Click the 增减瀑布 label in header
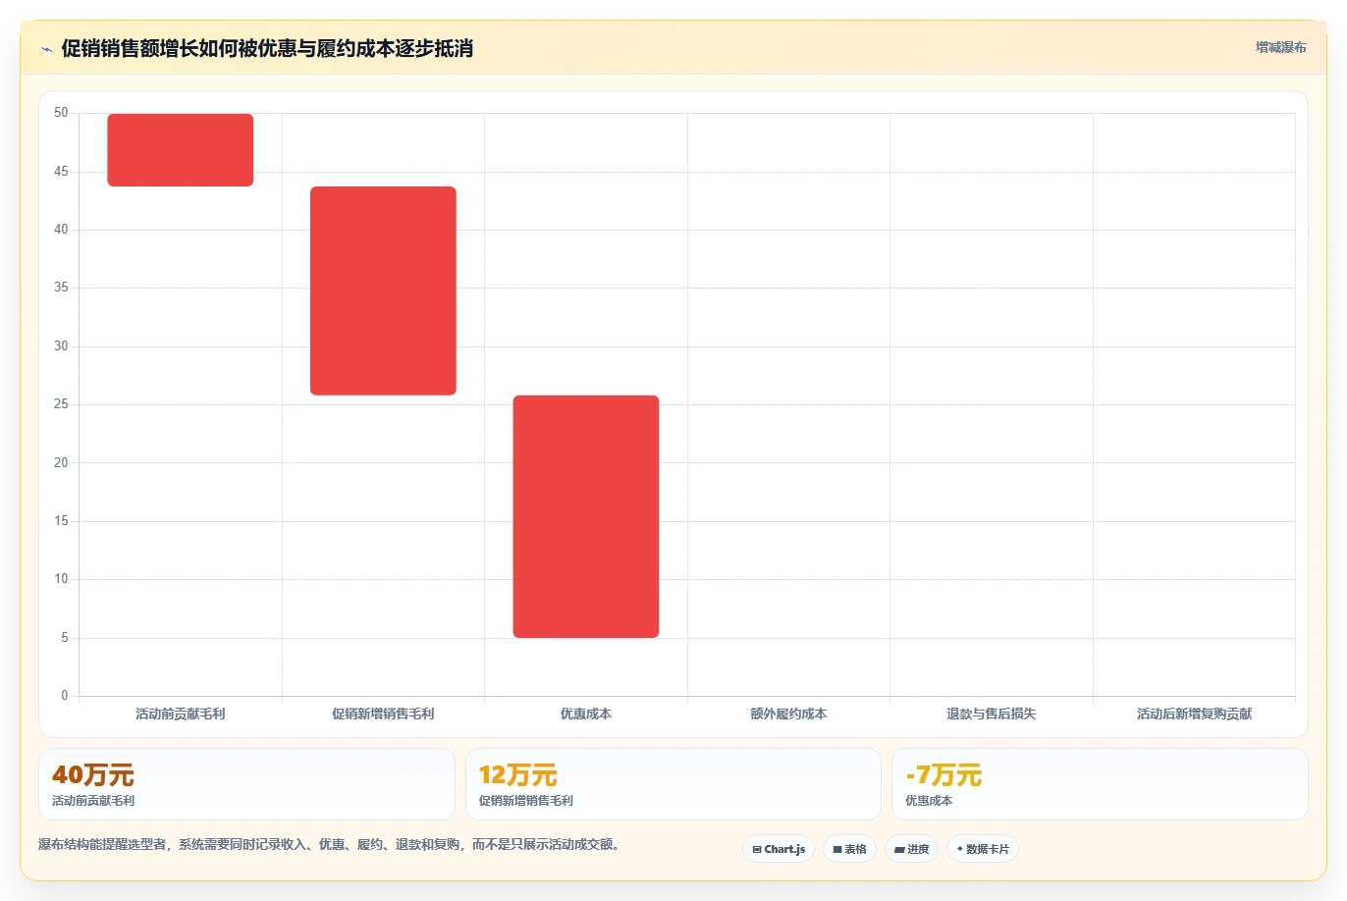 pyautogui.click(x=1281, y=47)
